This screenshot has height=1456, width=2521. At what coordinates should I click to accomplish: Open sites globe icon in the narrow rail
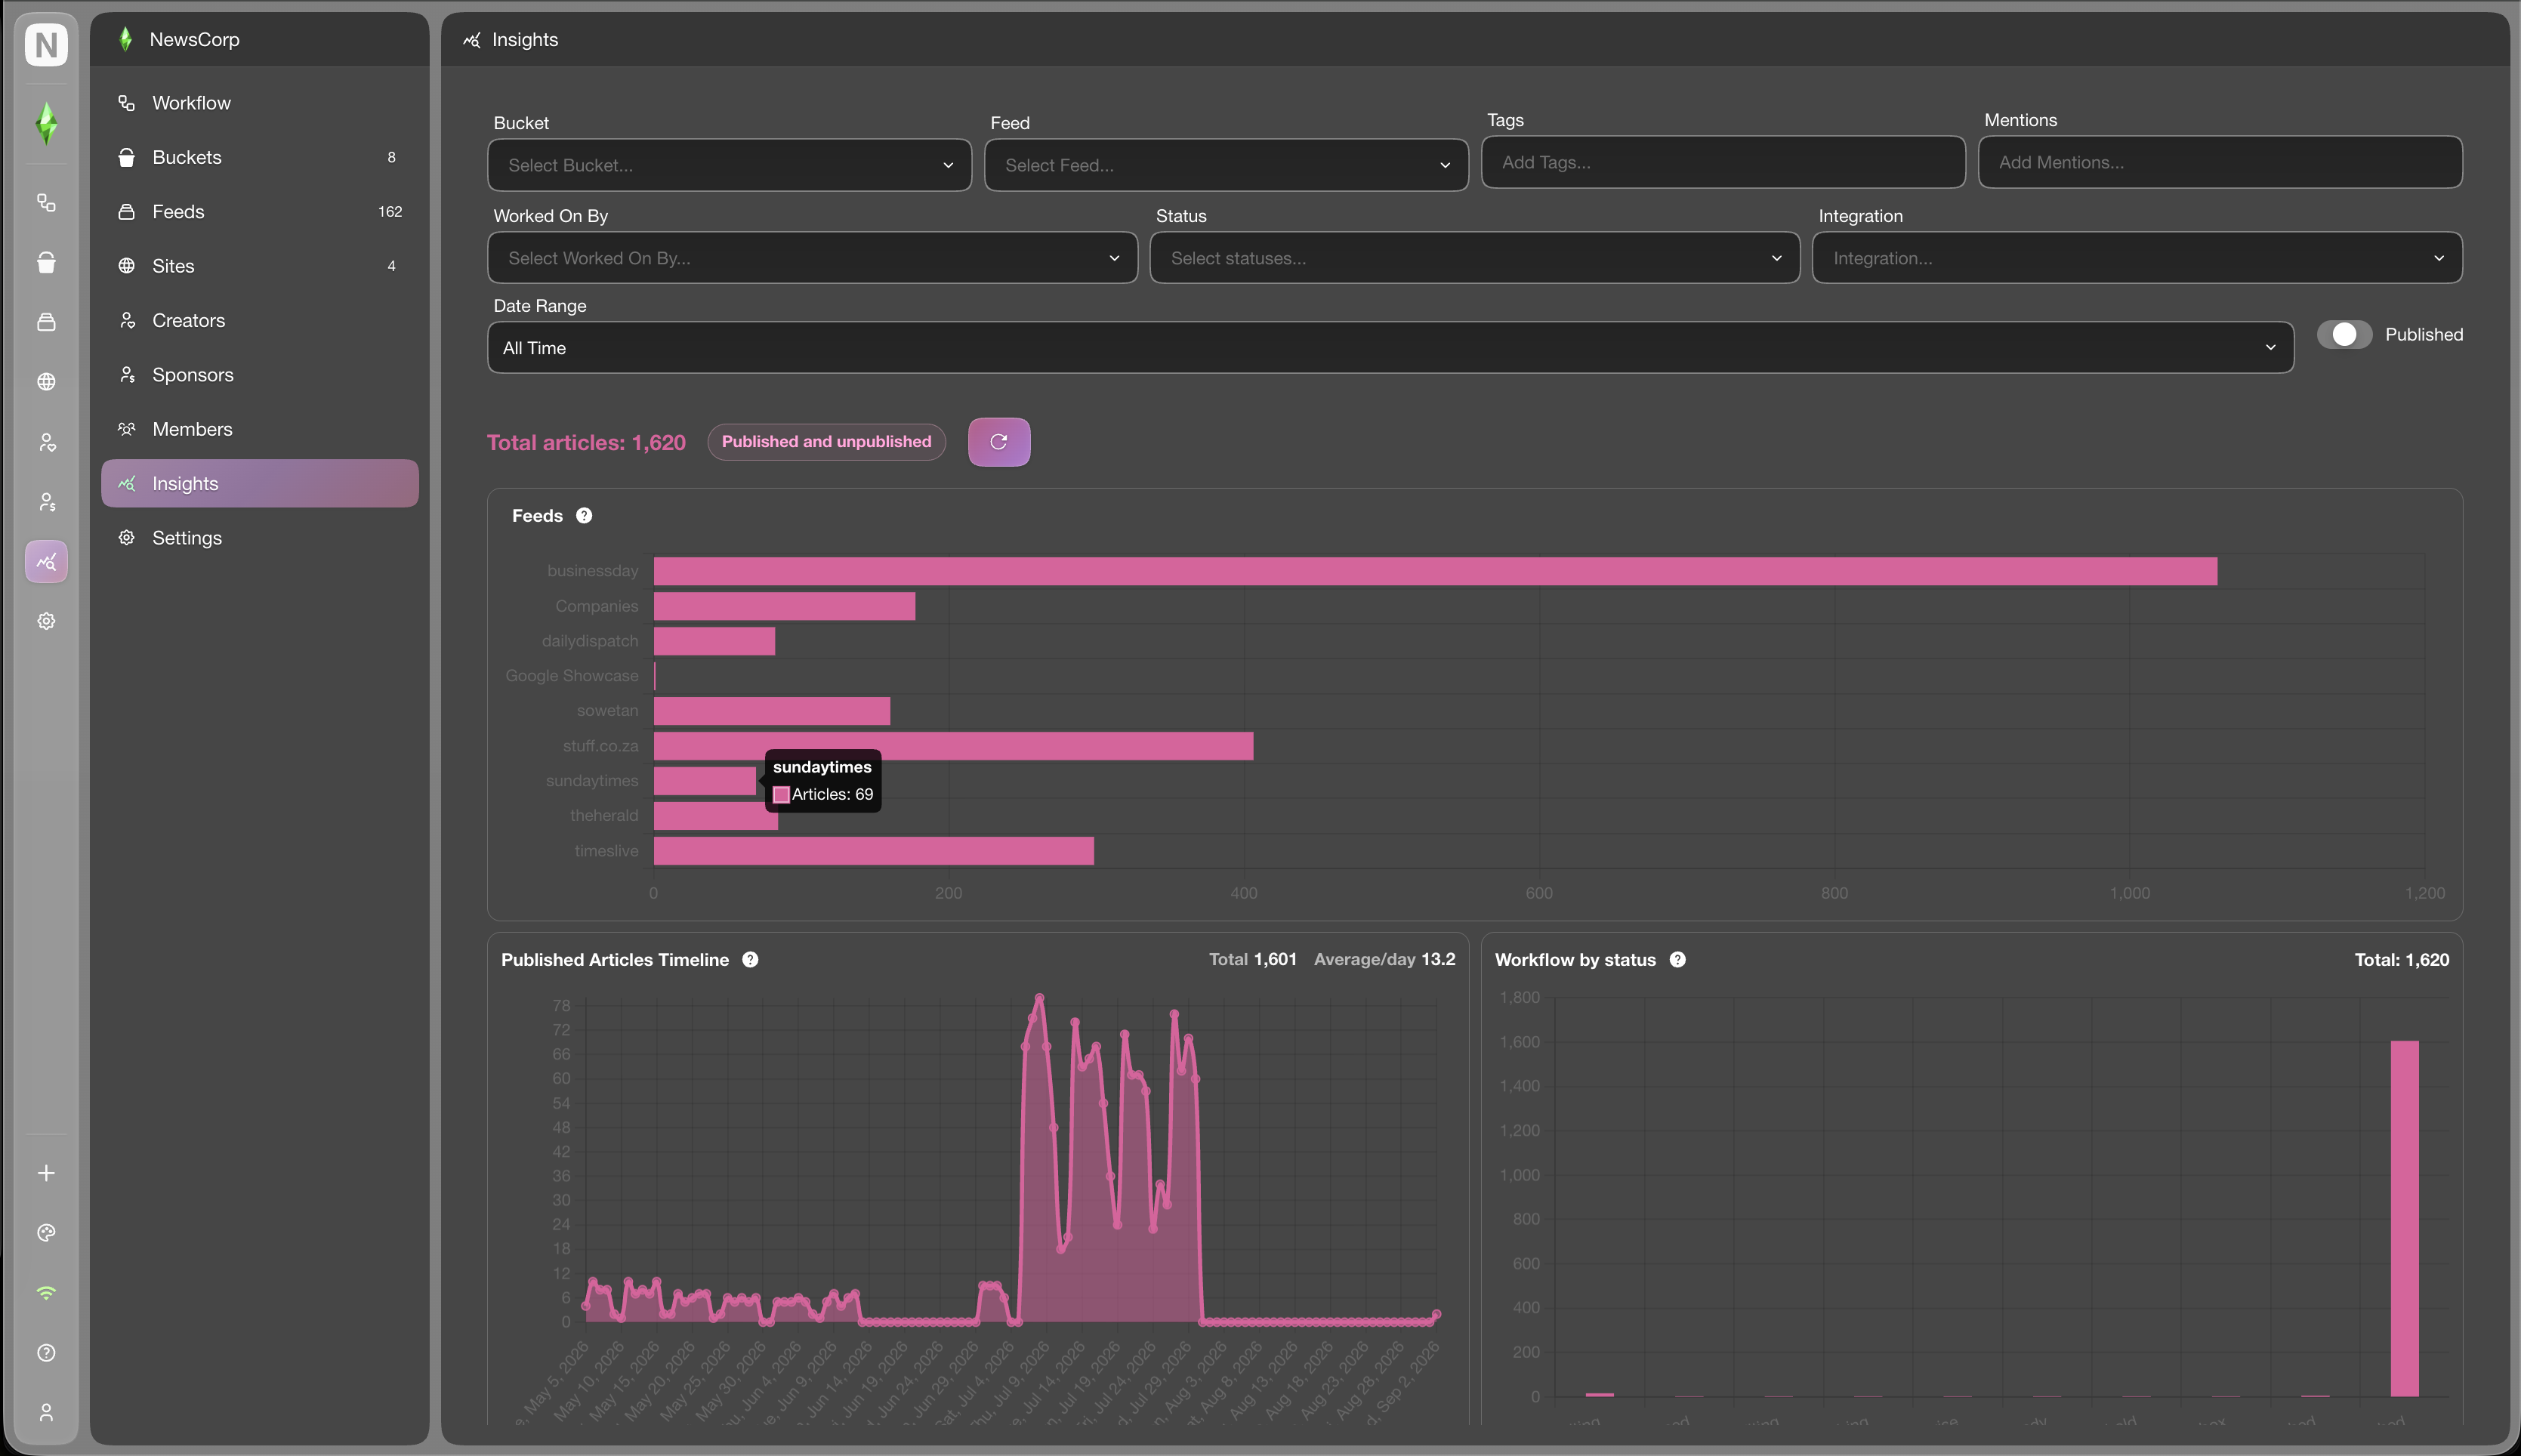click(x=46, y=382)
